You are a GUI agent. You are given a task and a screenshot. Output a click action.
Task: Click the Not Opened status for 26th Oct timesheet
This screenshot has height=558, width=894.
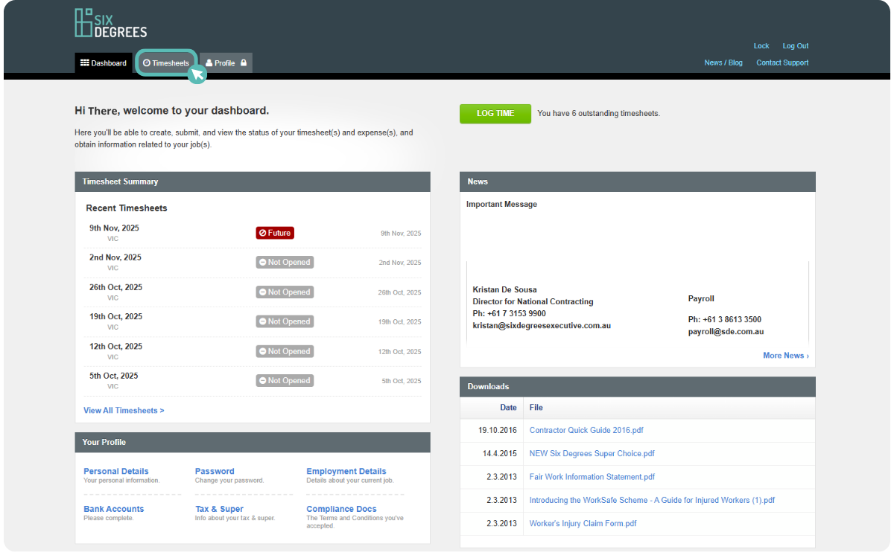point(285,292)
